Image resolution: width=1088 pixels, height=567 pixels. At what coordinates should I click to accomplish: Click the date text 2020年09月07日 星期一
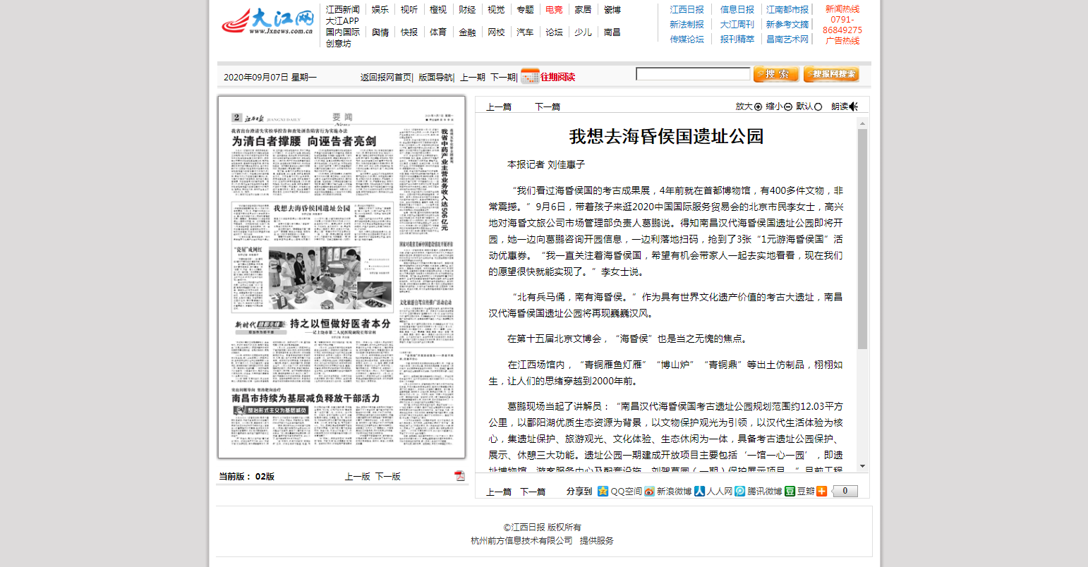[x=270, y=78]
